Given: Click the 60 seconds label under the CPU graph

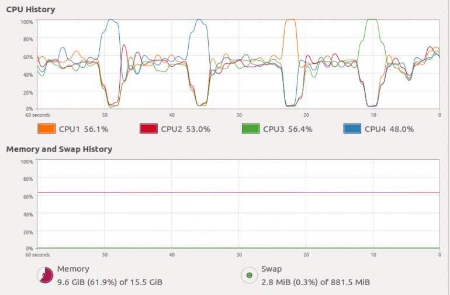Looking at the screenshot, I should click(x=37, y=115).
